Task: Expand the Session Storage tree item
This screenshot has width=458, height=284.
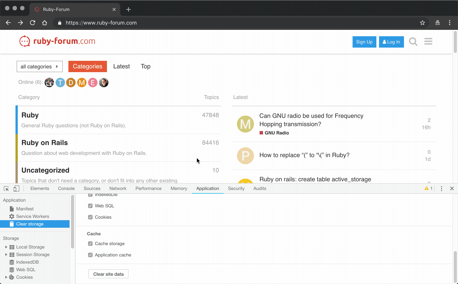Action: pyautogui.click(x=6, y=255)
